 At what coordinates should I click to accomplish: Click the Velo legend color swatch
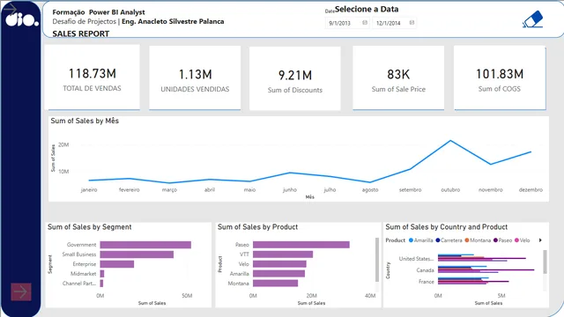click(516, 240)
